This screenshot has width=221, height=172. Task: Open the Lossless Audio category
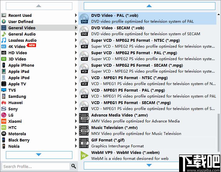click(39, 40)
